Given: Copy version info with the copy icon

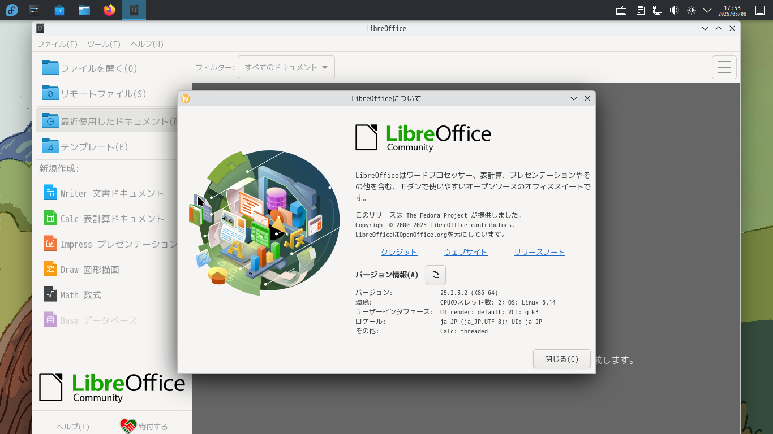Looking at the screenshot, I should click(436, 275).
